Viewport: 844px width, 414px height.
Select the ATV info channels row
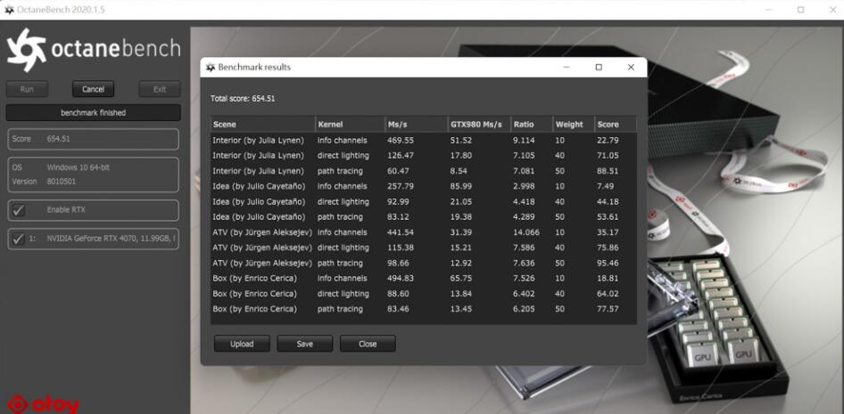[x=424, y=232]
